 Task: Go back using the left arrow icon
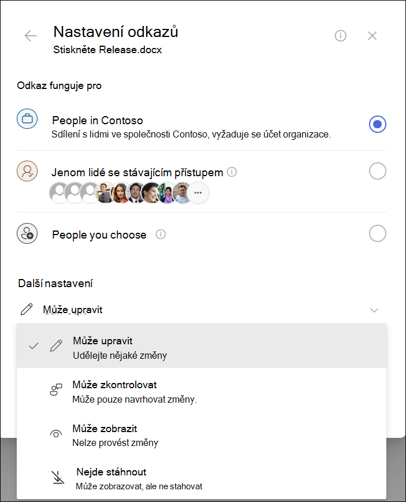pos(31,36)
